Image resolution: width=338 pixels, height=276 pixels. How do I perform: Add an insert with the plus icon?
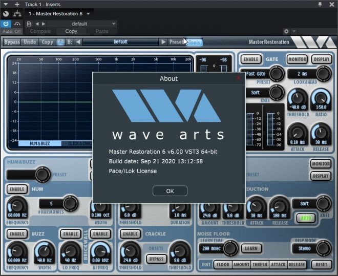tap(17, 4)
